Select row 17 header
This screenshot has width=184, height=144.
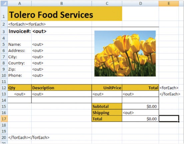[x=4, y=119]
